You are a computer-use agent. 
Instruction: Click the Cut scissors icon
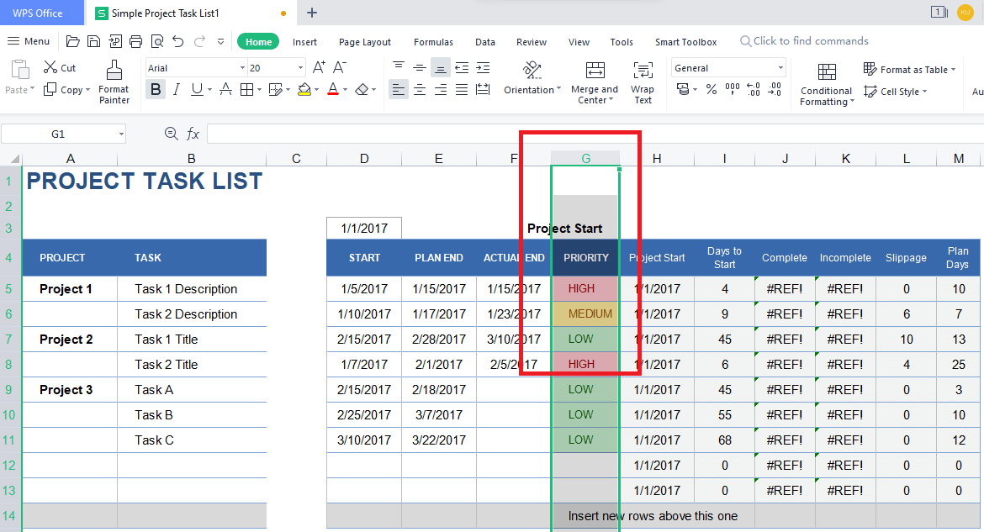click(51, 67)
